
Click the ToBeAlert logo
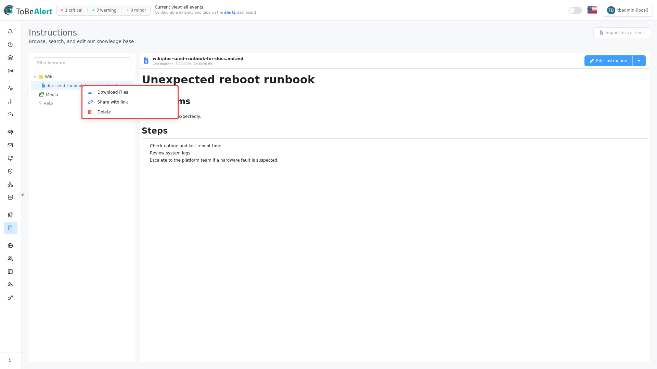pyautogui.click(x=28, y=11)
